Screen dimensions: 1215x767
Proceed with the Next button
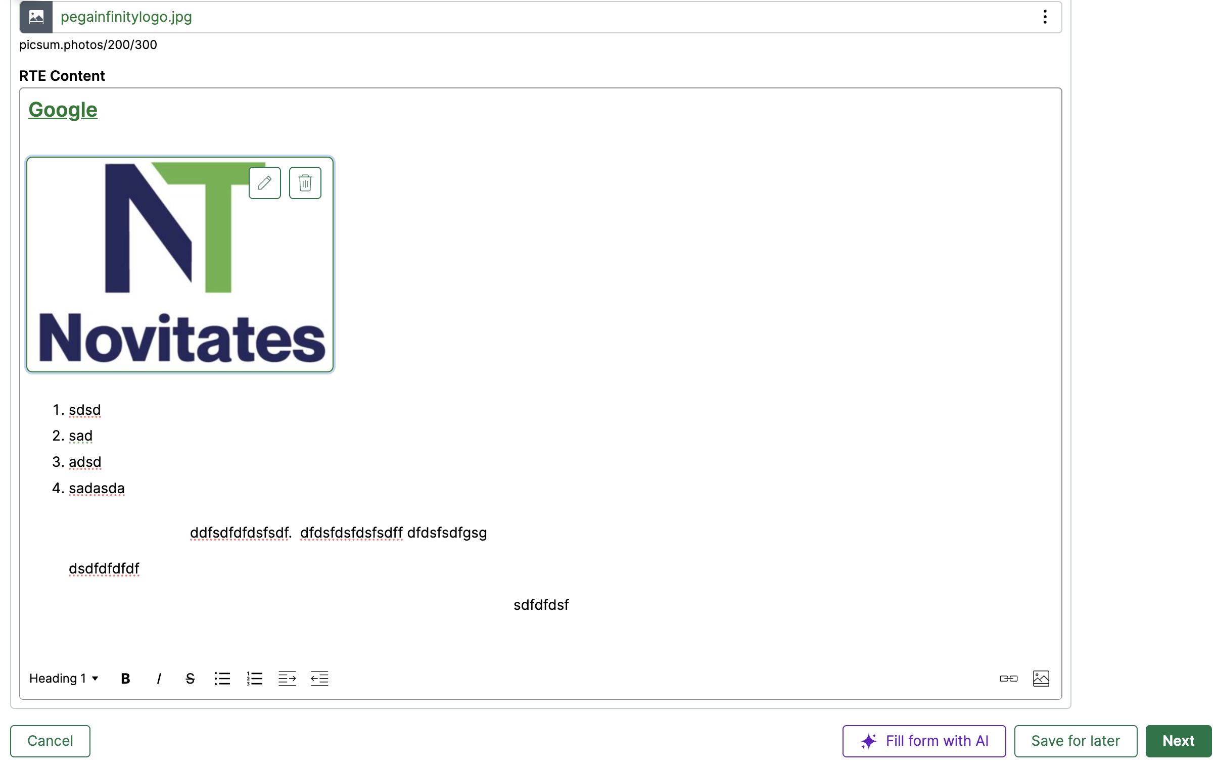click(1178, 741)
